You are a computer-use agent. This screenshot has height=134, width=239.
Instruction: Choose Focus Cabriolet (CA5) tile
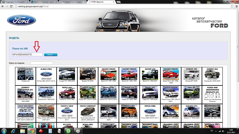(88, 113)
